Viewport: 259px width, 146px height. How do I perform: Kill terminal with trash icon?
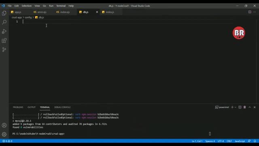(244, 107)
